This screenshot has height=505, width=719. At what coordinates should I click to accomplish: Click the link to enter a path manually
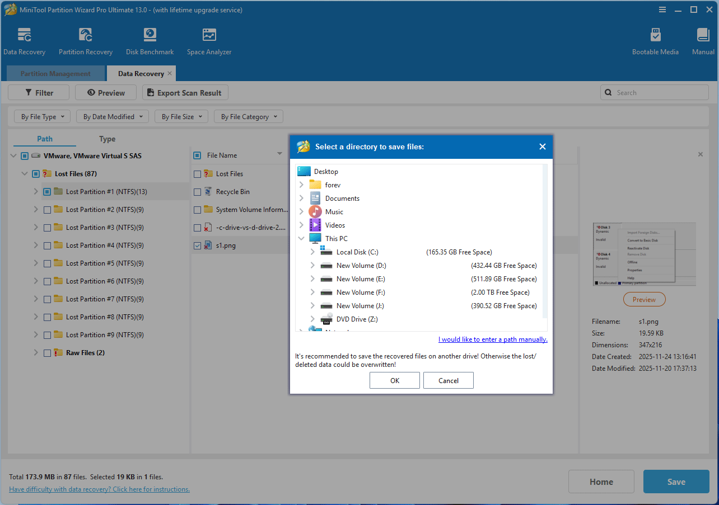pos(493,339)
